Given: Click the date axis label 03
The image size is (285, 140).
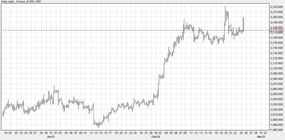Looking at the screenshot, I should click(60, 133).
